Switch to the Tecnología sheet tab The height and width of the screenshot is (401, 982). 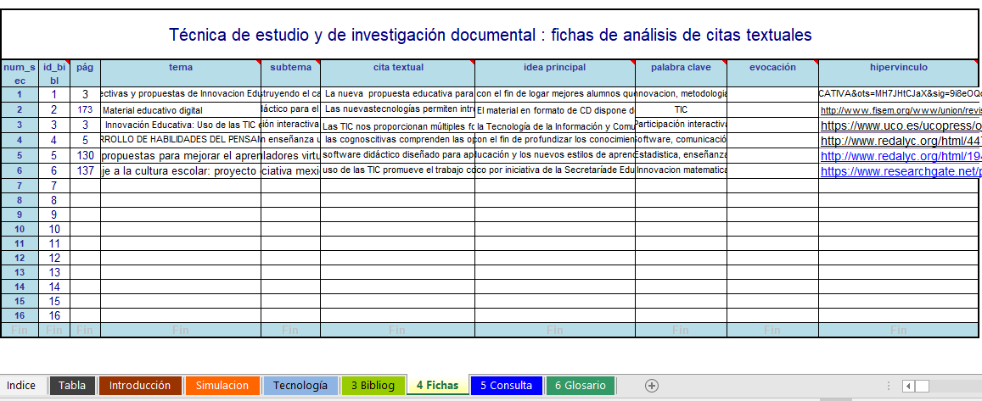pyautogui.click(x=300, y=386)
